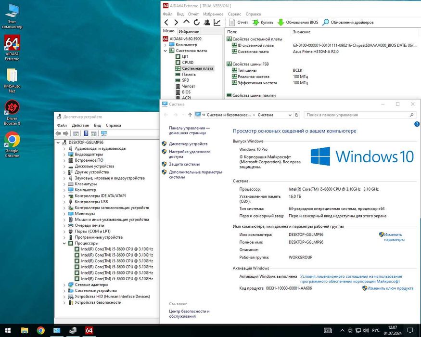
Task: Open the notification center icon
Action: tap(410, 330)
